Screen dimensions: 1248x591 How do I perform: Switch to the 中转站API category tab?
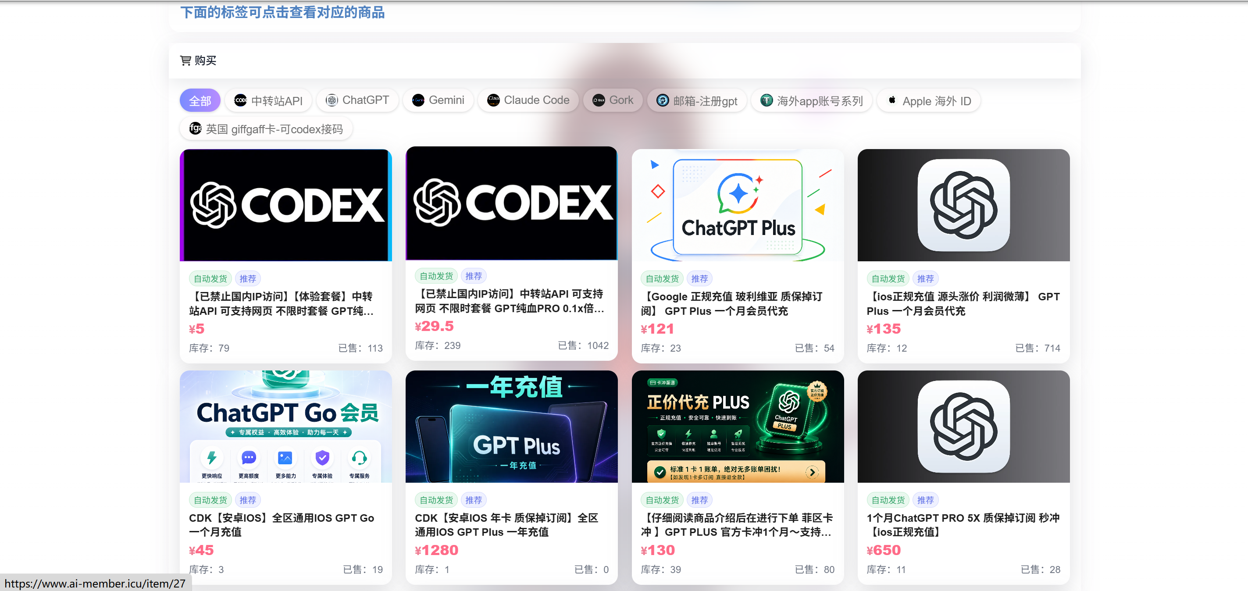point(268,100)
